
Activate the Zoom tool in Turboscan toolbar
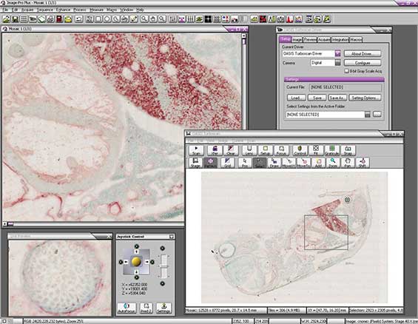(333, 163)
